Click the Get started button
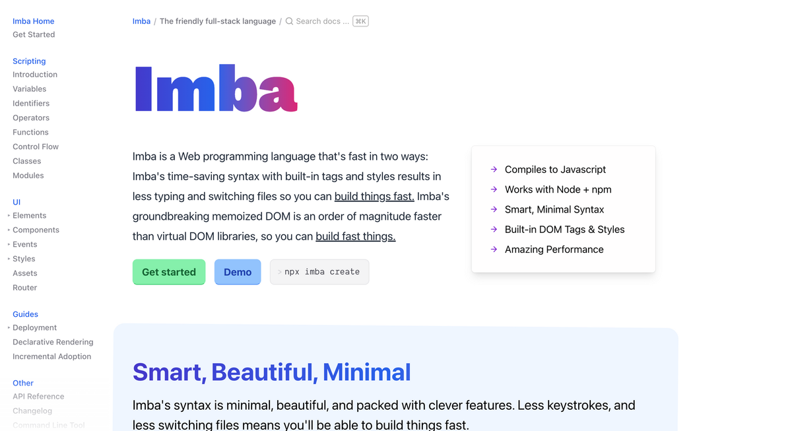 click(x=168, y=272)
